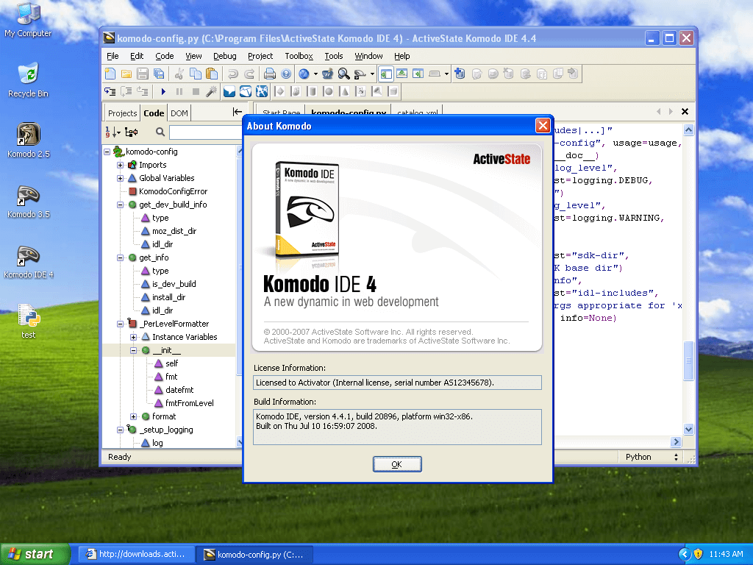Click the Undo arrow icon
The image size is (753, 565).
[233, 74]
